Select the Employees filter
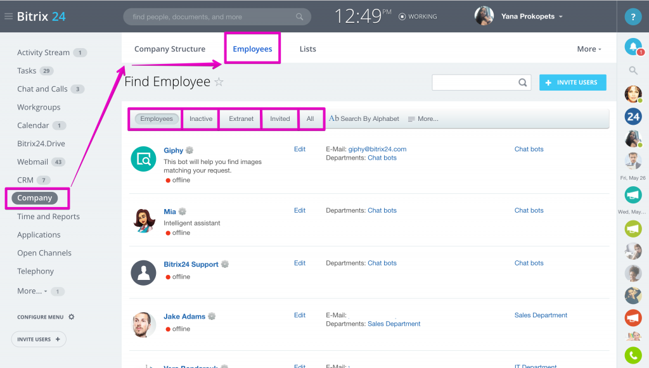This screenshot has height=368, width=649. 157,118
